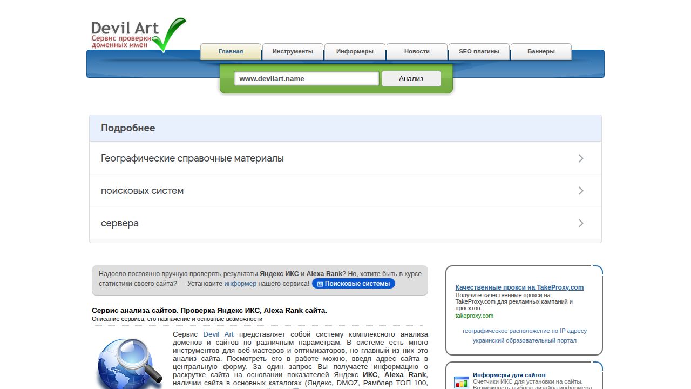Expand the сервера row arrow
The image size is (691, 389).
tap(581, 223)
